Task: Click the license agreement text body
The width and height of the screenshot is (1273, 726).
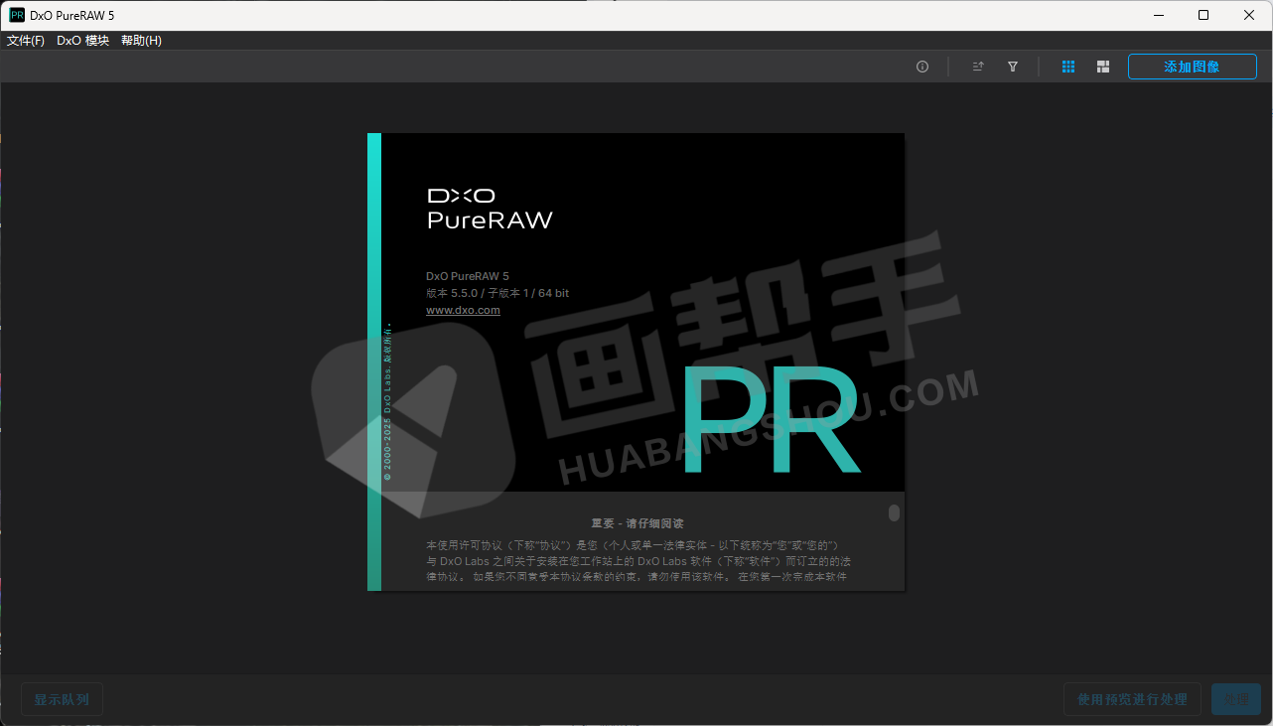Action: (636, 561)
